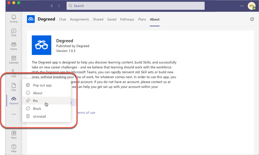Navigate forward with the right arrow
This screenshot has width=259, height=155.
(x=59, y=6)
